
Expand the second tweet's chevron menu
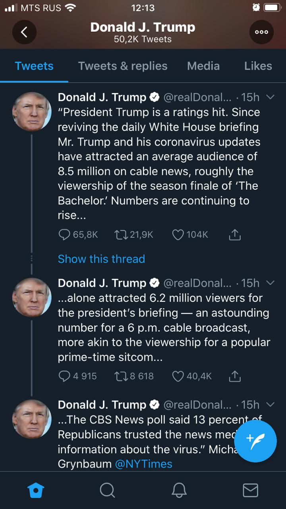point(270,283)
